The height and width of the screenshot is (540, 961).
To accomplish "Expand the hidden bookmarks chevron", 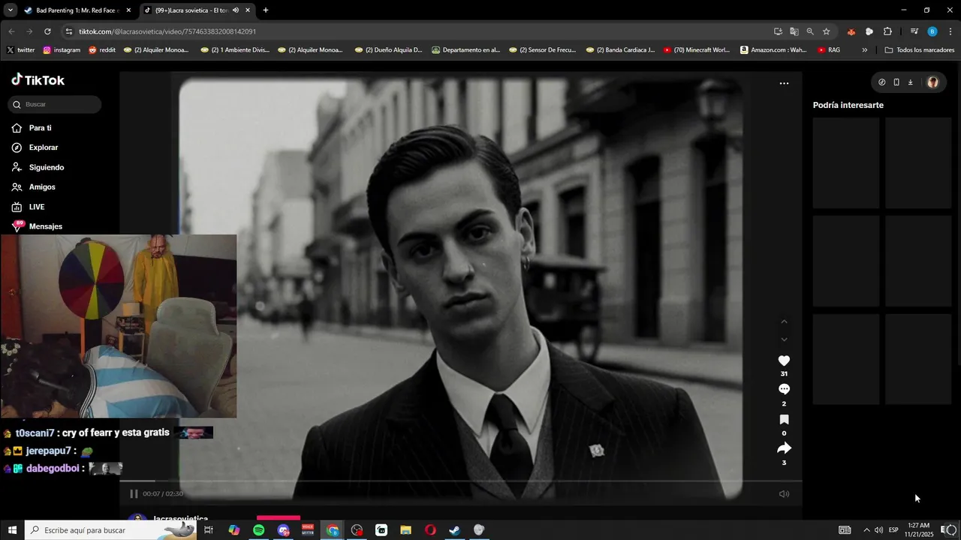I will [x=864, y=50].
